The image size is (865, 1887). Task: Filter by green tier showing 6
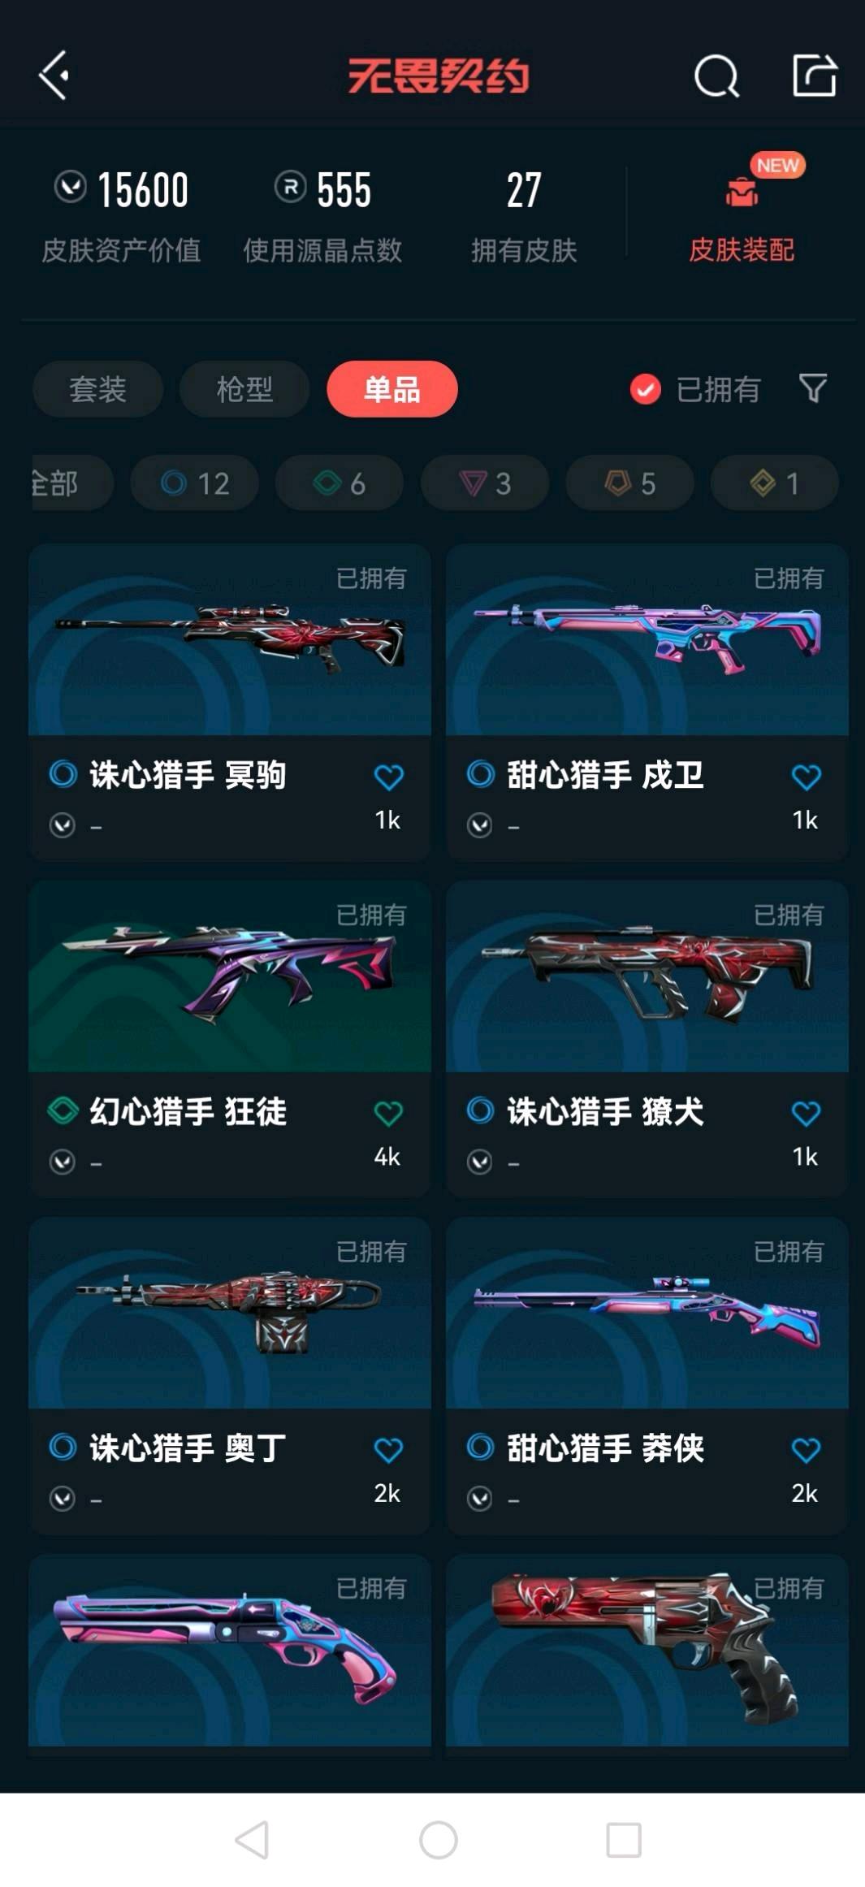pos(340,483)
